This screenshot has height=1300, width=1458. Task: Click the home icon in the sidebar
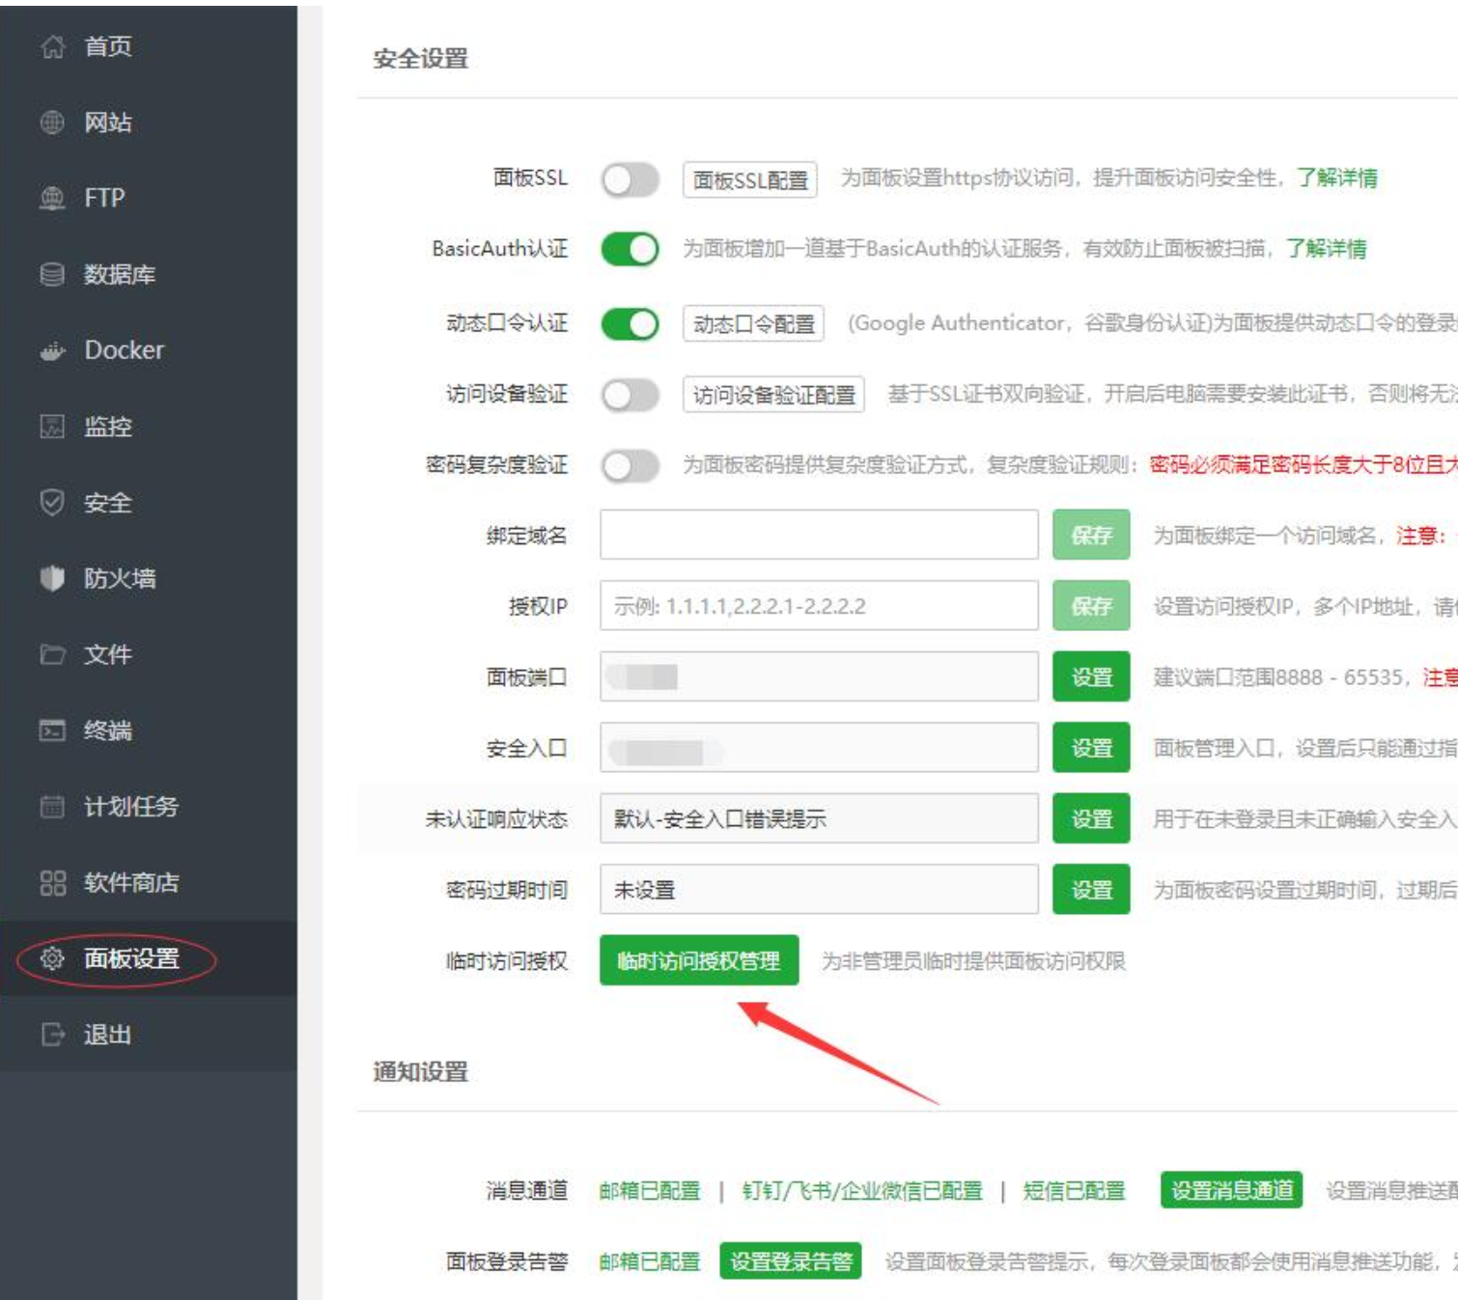(x=52, y=46)
